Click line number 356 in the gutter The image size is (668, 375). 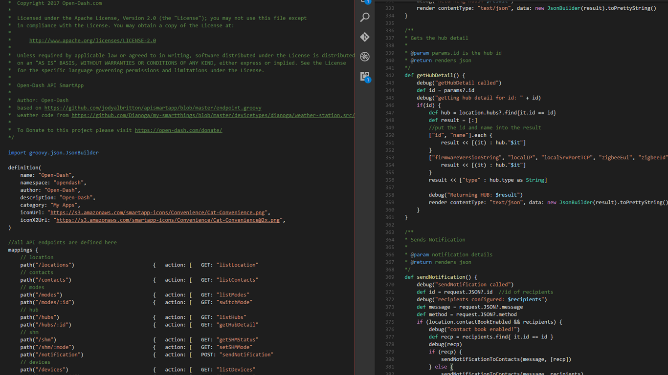(390, 180)
